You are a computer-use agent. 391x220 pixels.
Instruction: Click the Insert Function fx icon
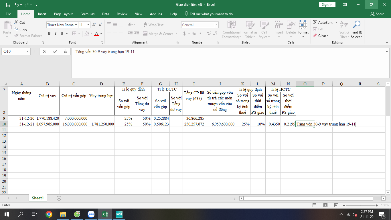(65, 52)
